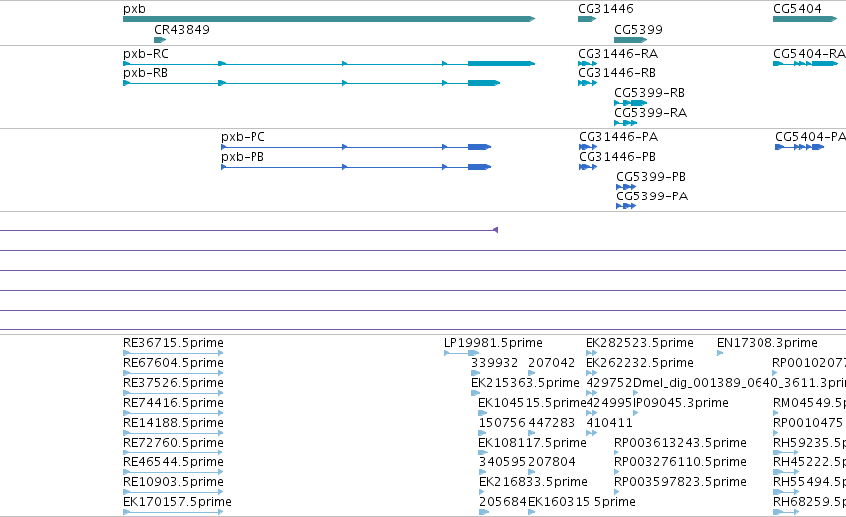Select the CG31446 gene feature

pyautogui.click(x=587, y=19)
